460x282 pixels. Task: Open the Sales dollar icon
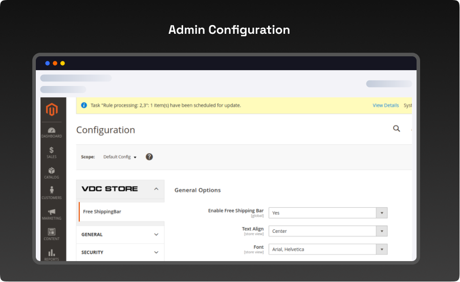click(51, 152)
